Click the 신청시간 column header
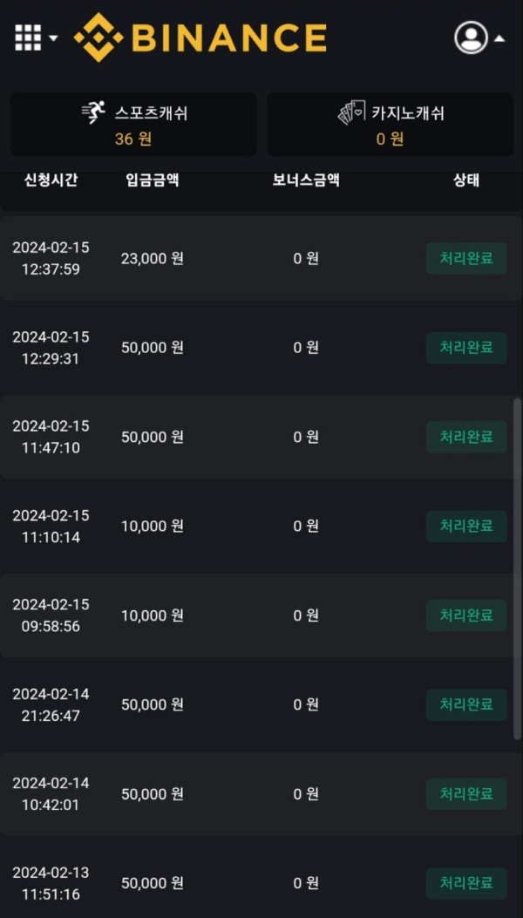 pos(51,180)
